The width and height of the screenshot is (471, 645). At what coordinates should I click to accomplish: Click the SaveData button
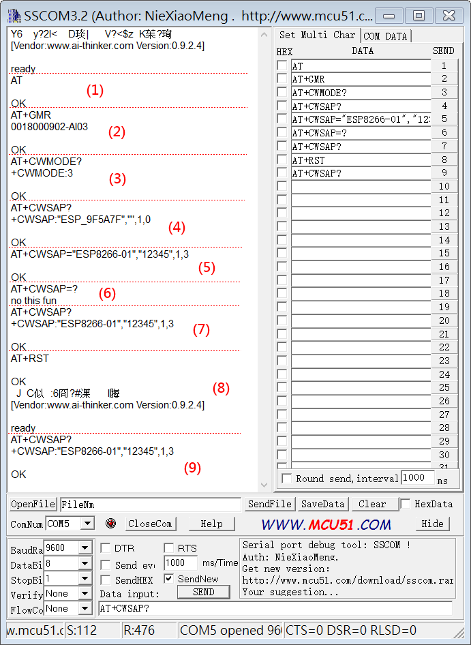coord(323,505)
